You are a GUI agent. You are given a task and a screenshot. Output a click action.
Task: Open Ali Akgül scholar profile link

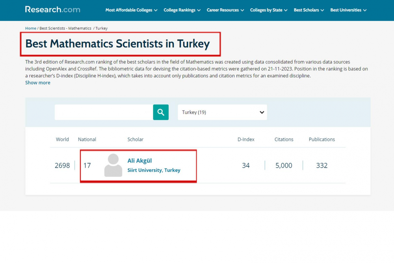point(139,160)
